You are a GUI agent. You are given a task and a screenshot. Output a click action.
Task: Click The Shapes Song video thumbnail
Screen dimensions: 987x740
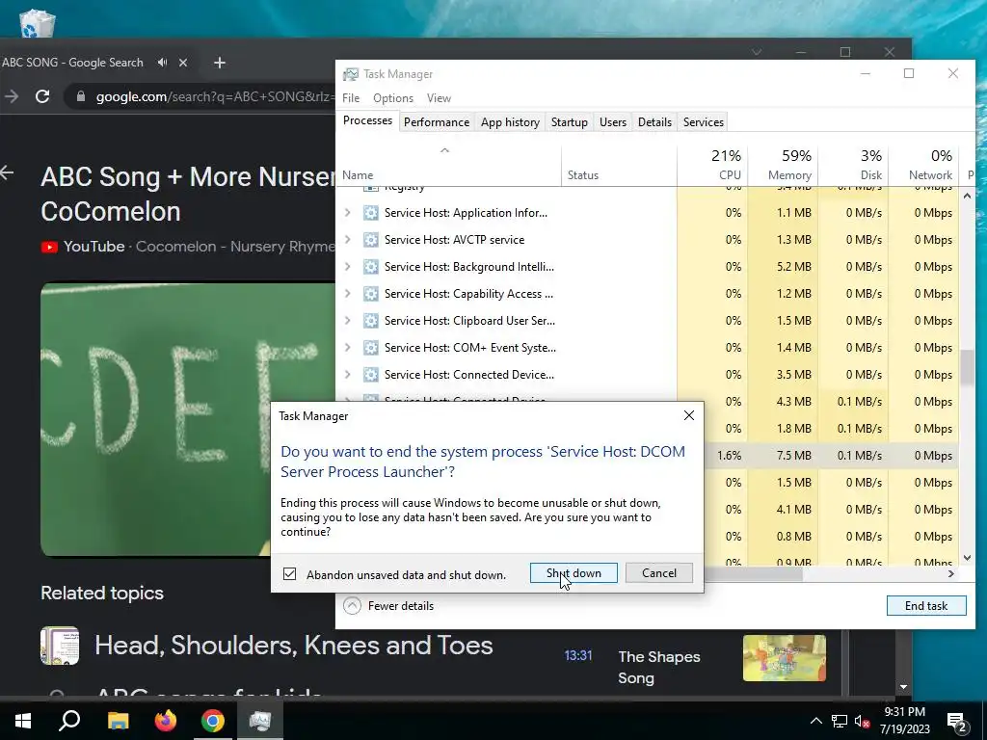(784, 657)
